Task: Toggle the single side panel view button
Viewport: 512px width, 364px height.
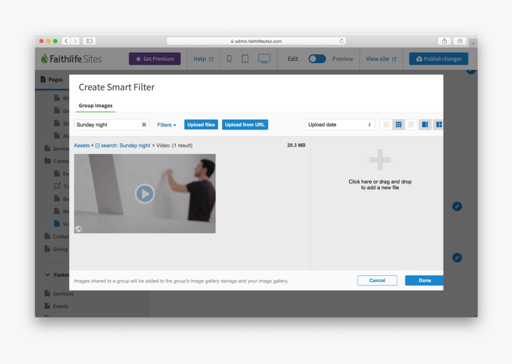Action: (x=425, y=125)
